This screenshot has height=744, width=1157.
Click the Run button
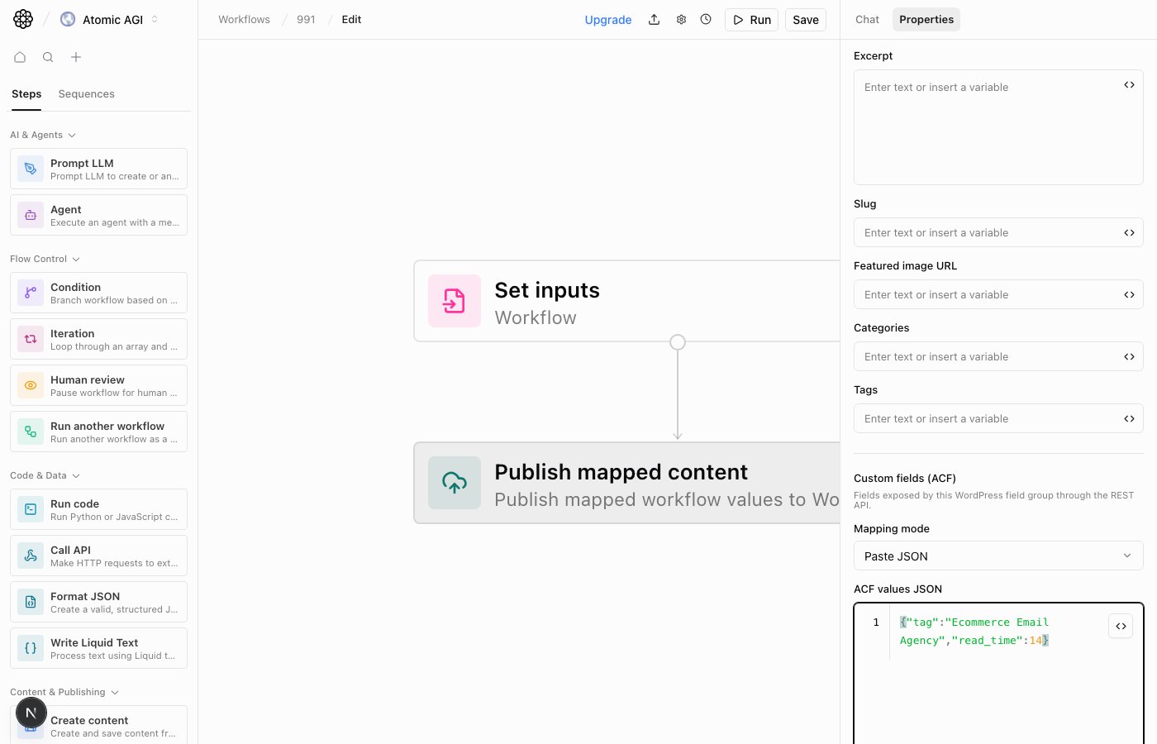pyautogui.click(x=751, y=20)
